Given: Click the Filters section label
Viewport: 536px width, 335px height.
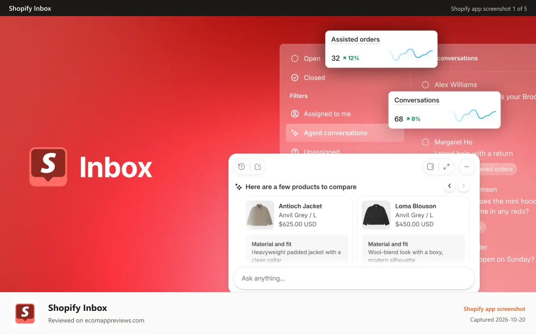Looking at the screenshot, I should (299, 96).
